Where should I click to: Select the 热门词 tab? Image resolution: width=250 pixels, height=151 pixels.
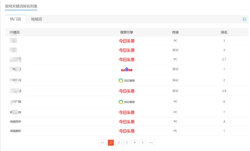16,19
